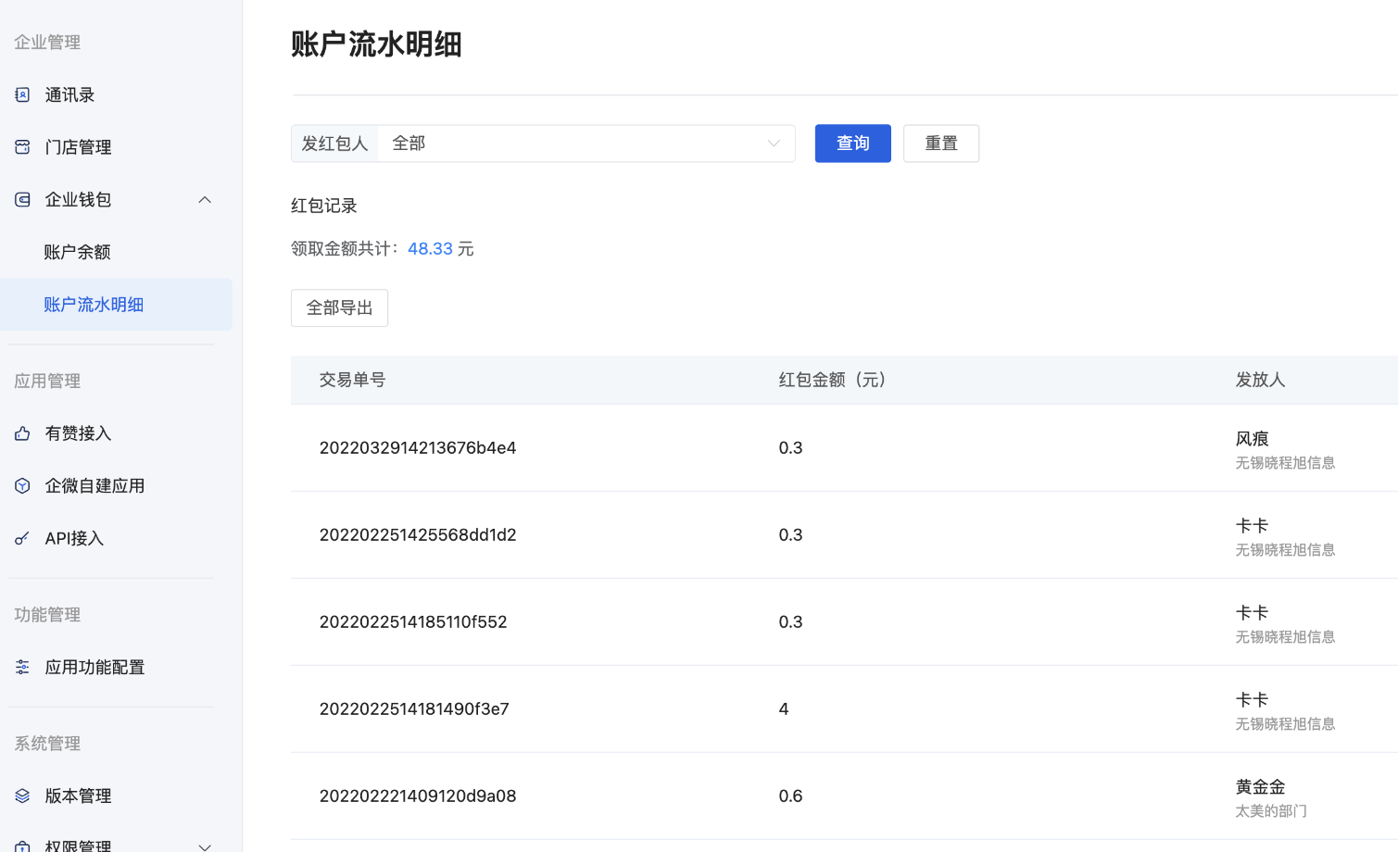Viewport: 1398px width, 852px height.
Task: Click the 权限管理 lock icon
Action: coord(22,846)
